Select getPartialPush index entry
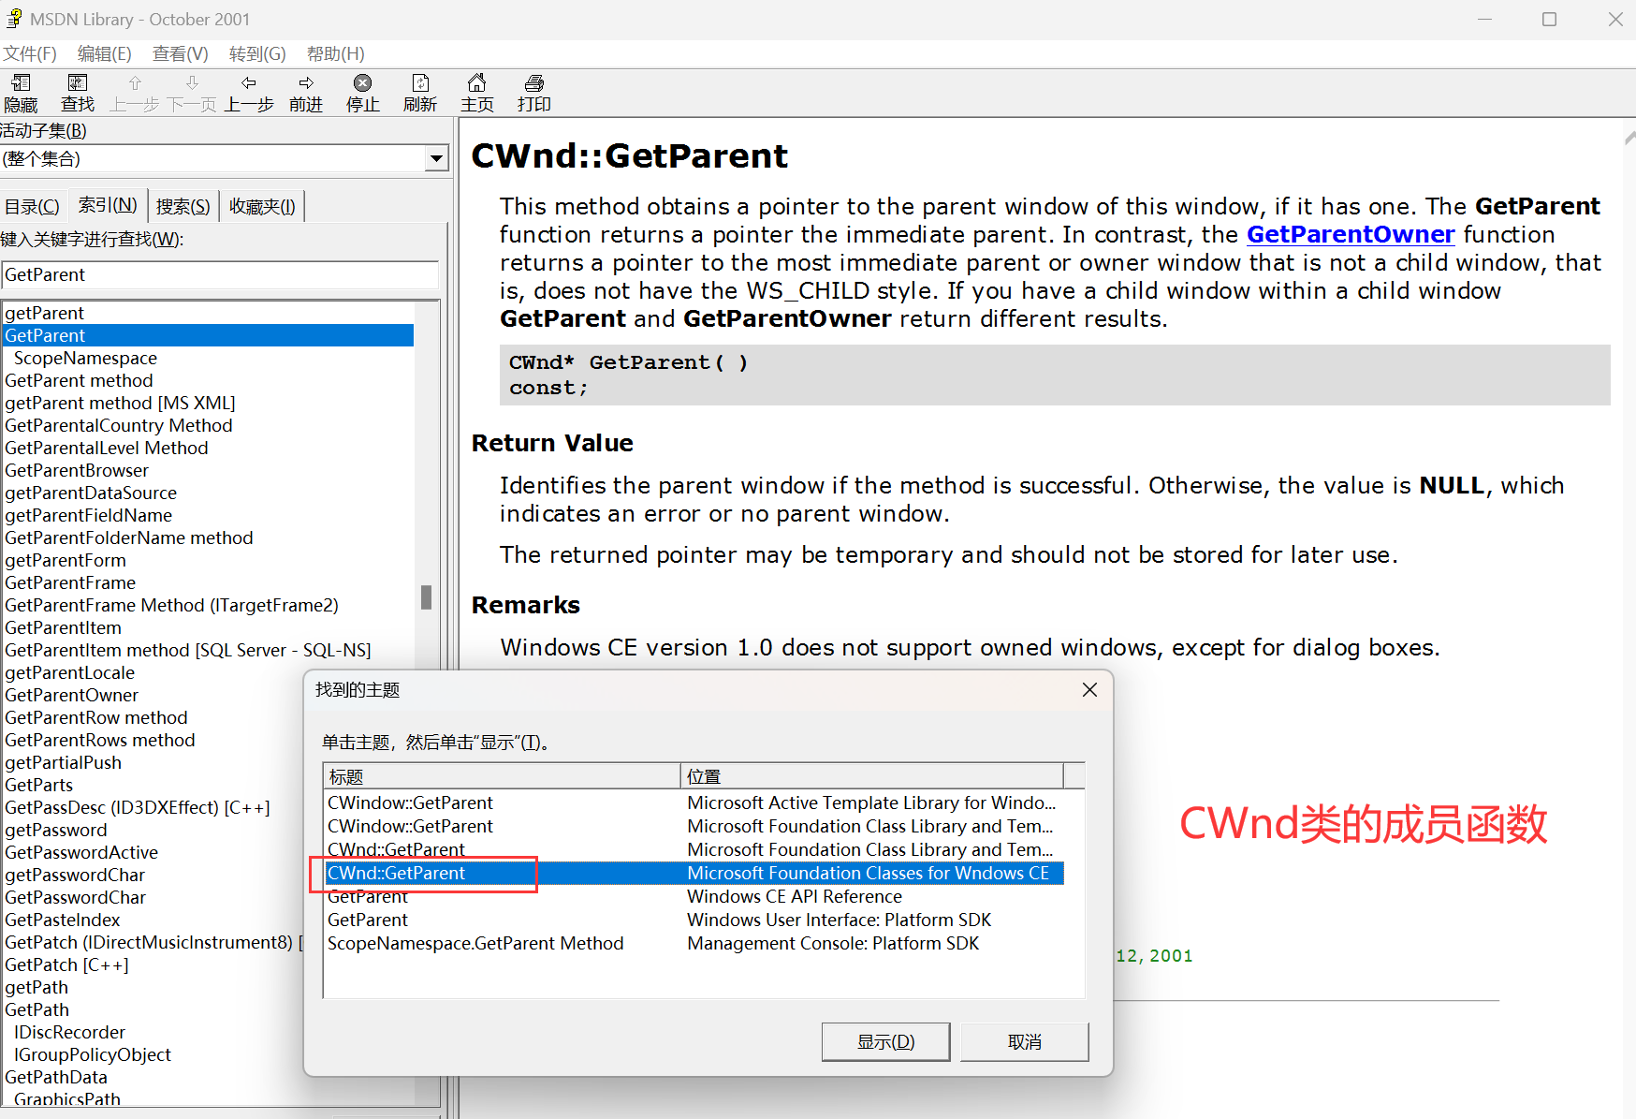Screen dimensions: 1636x1119 pyautogui.click(x=63, y=762)
